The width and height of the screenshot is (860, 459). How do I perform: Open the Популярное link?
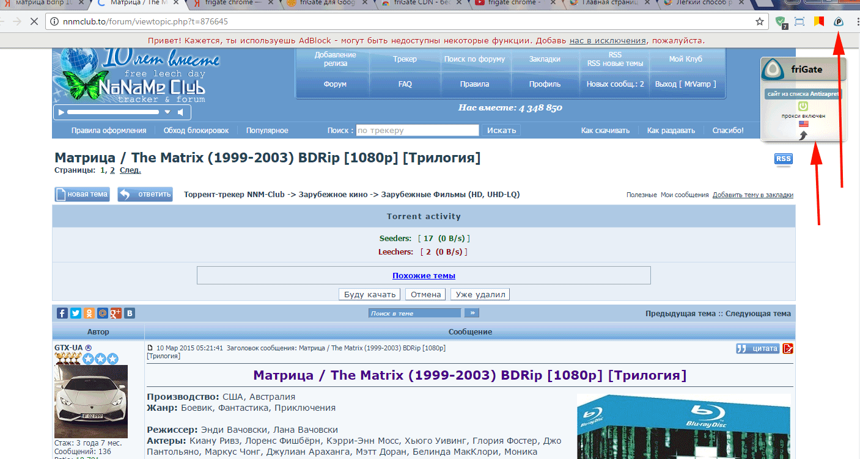tap(267, 131)
